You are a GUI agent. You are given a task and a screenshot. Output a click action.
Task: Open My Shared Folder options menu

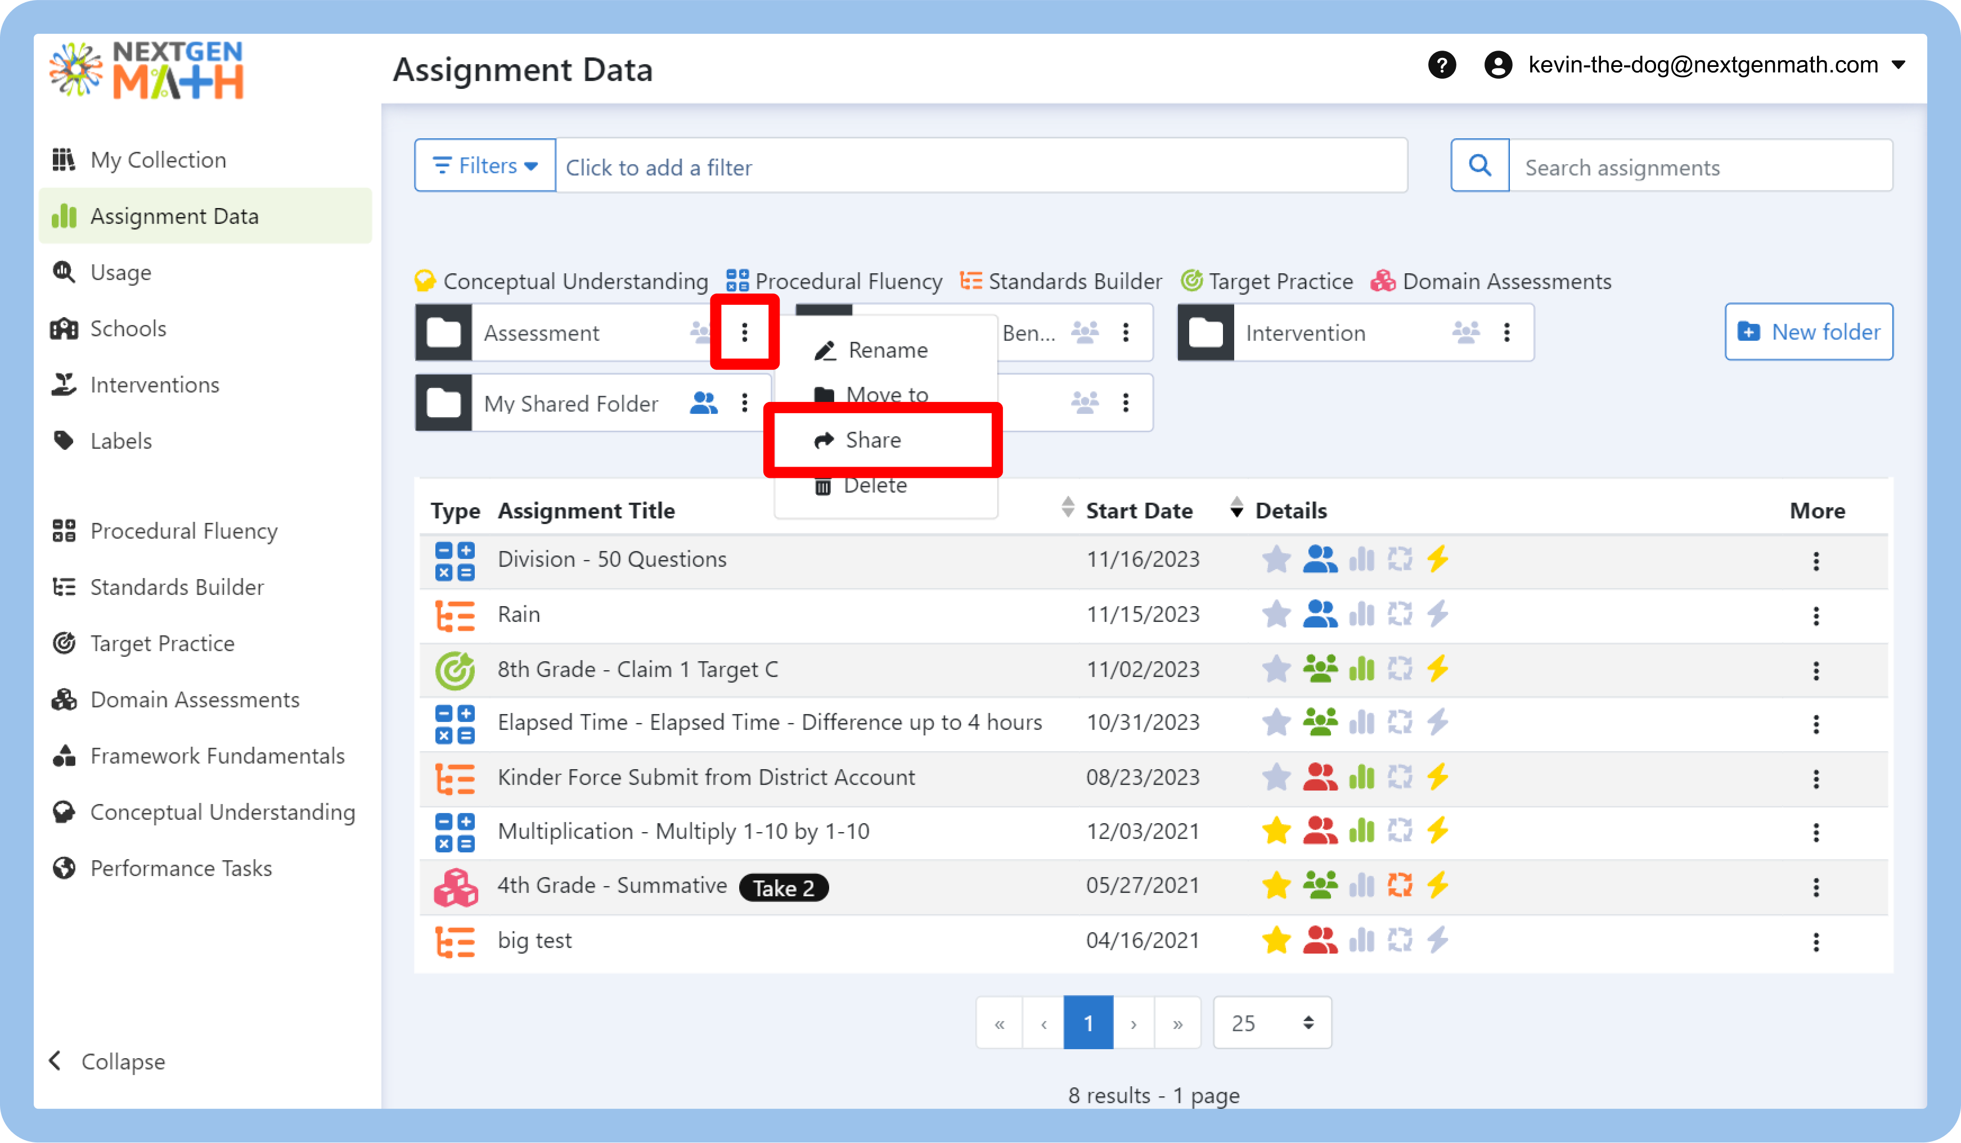click(x=745, y=403)
